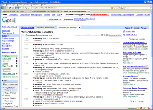The height and width of the screenshot is (110, 153).
Task: Click the Gmail mail search input field
Action: 33,20
